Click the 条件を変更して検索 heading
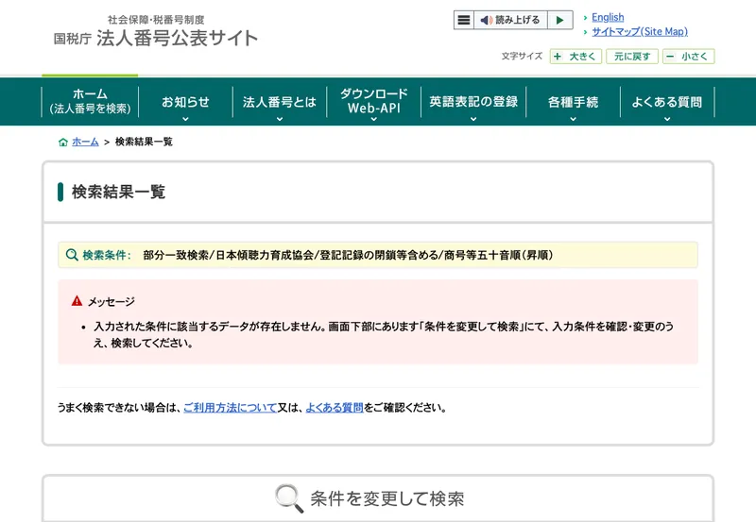 coord(387,498)
